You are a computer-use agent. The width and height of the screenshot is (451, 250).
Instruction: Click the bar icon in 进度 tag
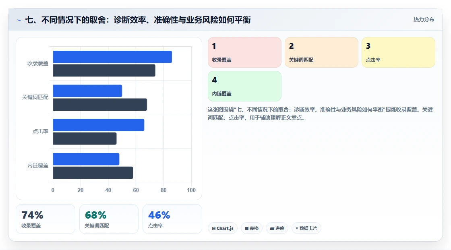click(x=272, y=228)
